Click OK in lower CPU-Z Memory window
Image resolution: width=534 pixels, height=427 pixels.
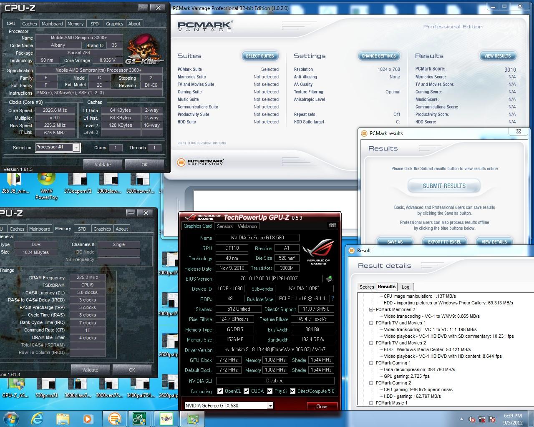tap(132, 369)
